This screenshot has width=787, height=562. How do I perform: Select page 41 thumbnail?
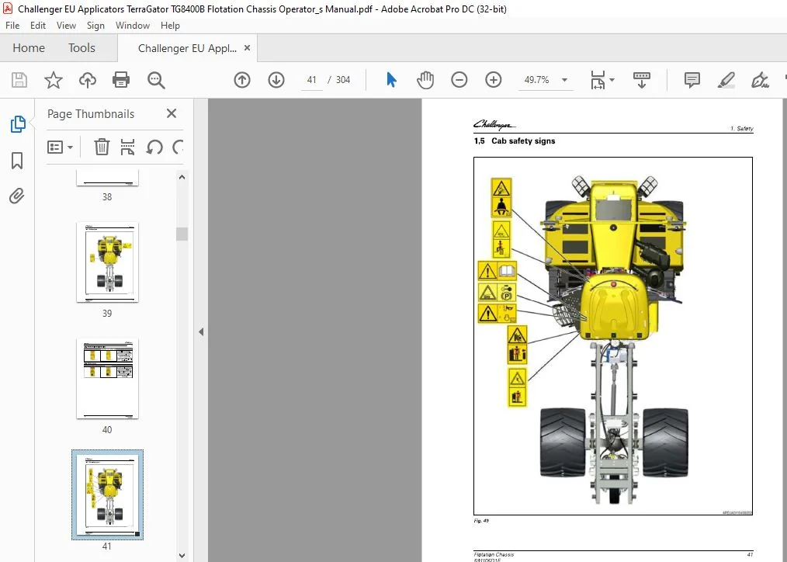107,494
